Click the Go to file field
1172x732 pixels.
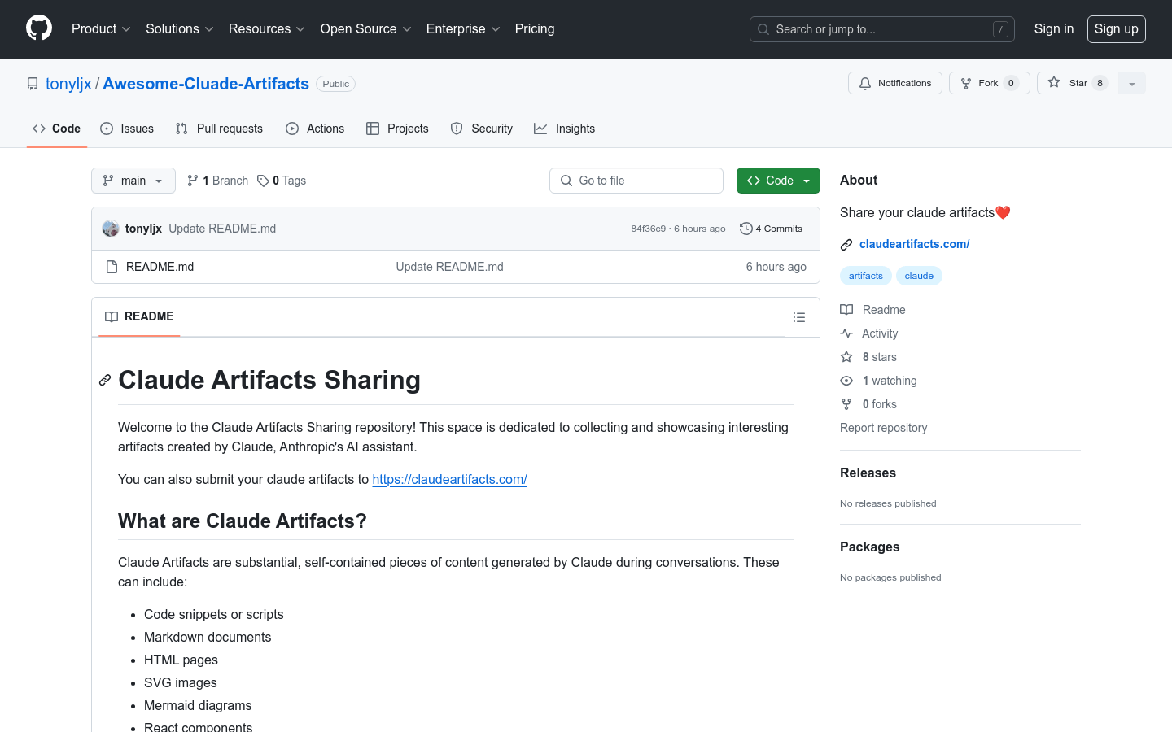click(x=636, y=181)
